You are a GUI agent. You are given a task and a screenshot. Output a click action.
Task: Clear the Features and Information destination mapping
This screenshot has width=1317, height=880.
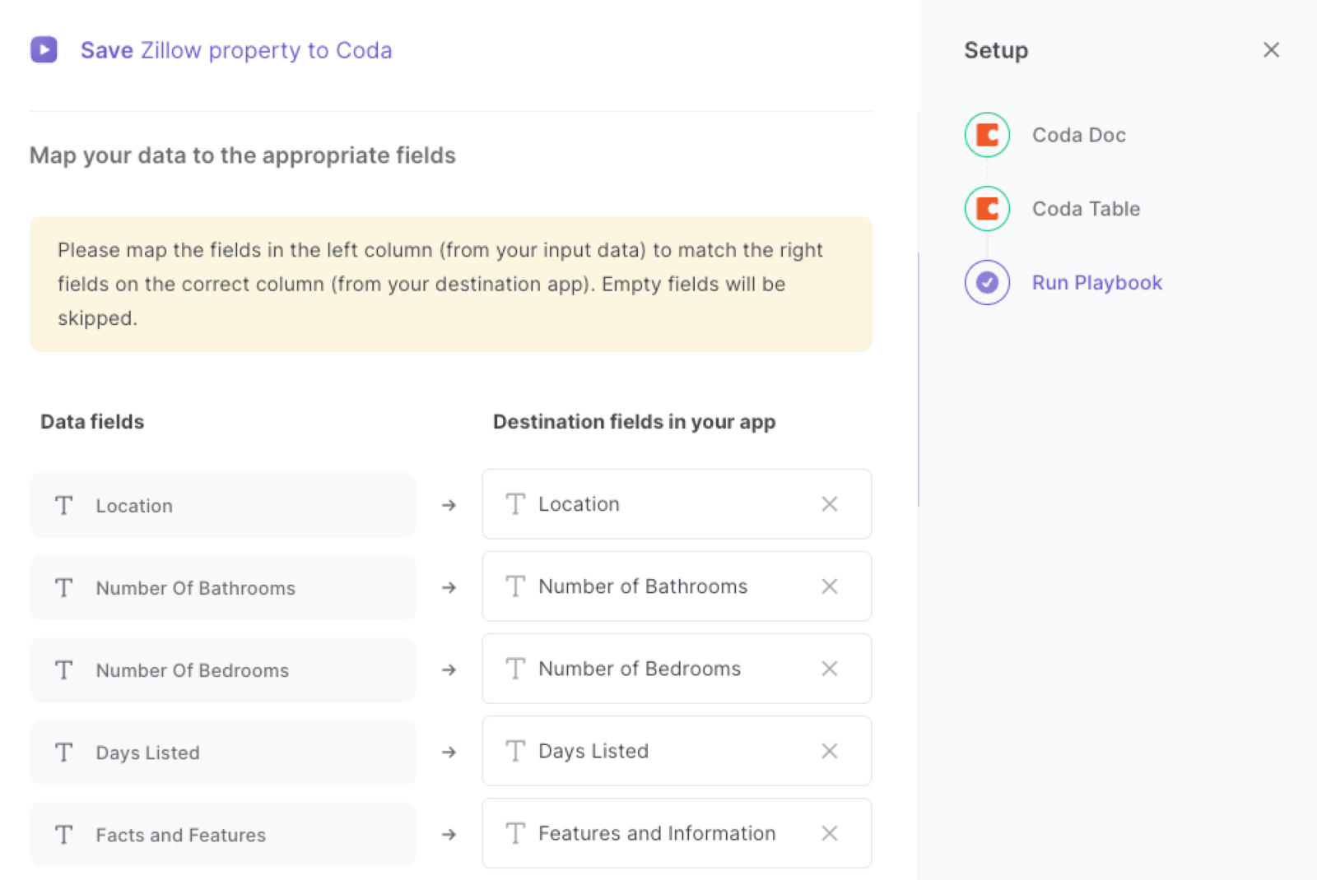[x=830, y=833]
